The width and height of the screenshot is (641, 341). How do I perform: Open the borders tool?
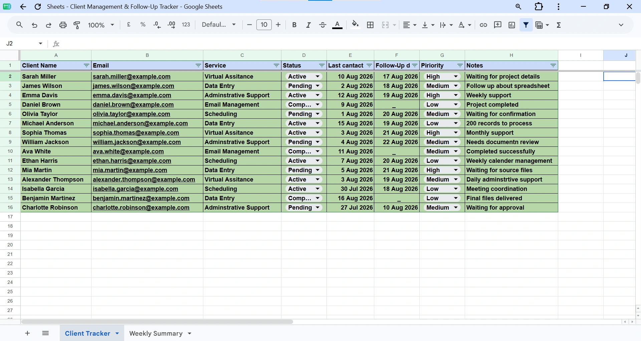click(370, 25)
